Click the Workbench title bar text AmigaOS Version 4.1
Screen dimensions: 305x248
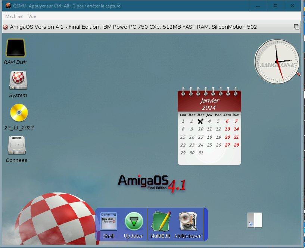pyautogui.click(x=37, y=27)
